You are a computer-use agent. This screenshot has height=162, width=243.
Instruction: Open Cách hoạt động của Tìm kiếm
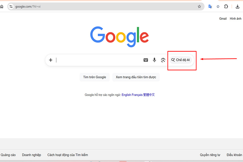click(x=67, y=155)
